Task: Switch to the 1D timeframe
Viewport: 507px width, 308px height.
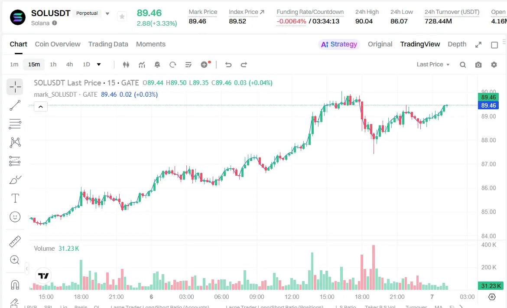Action: [86, 64]
